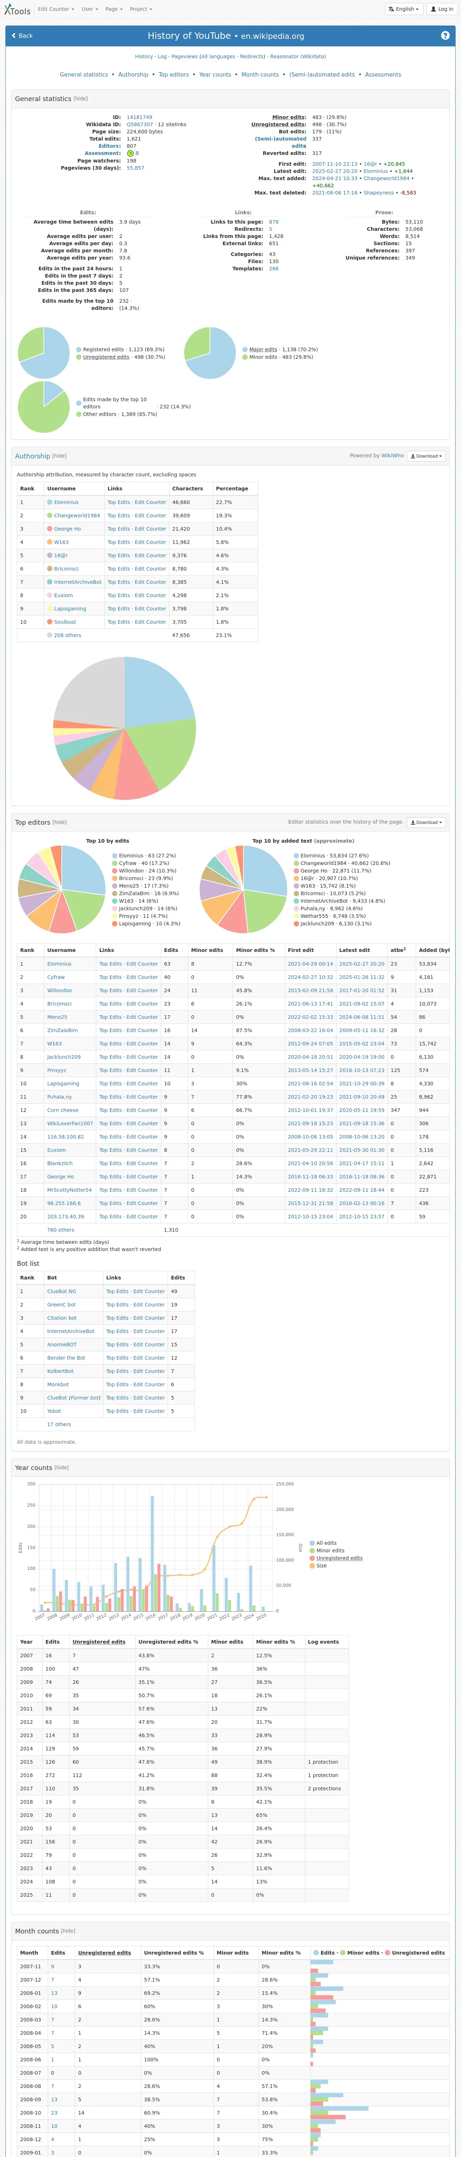
Task: Click the Registered edits pie chart
Action: [x=43, y=353]
